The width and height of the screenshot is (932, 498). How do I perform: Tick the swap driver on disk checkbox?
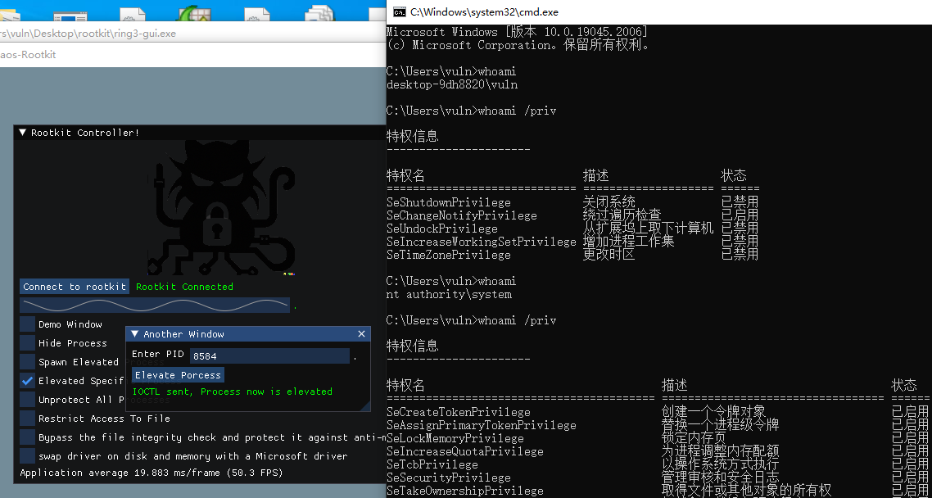click(x=27, y=456)
